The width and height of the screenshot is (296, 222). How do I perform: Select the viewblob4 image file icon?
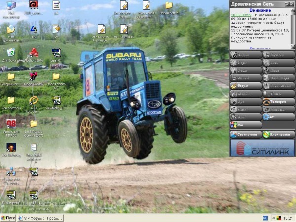pyautogui.click(x=56, y=103)
